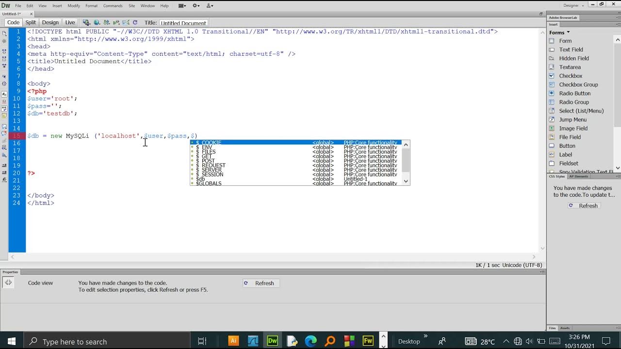Image resolution: width=621 pixels, height=349 pixels.
Task: Insert a Select (List/Menu) element
Action: pos(581,111)
